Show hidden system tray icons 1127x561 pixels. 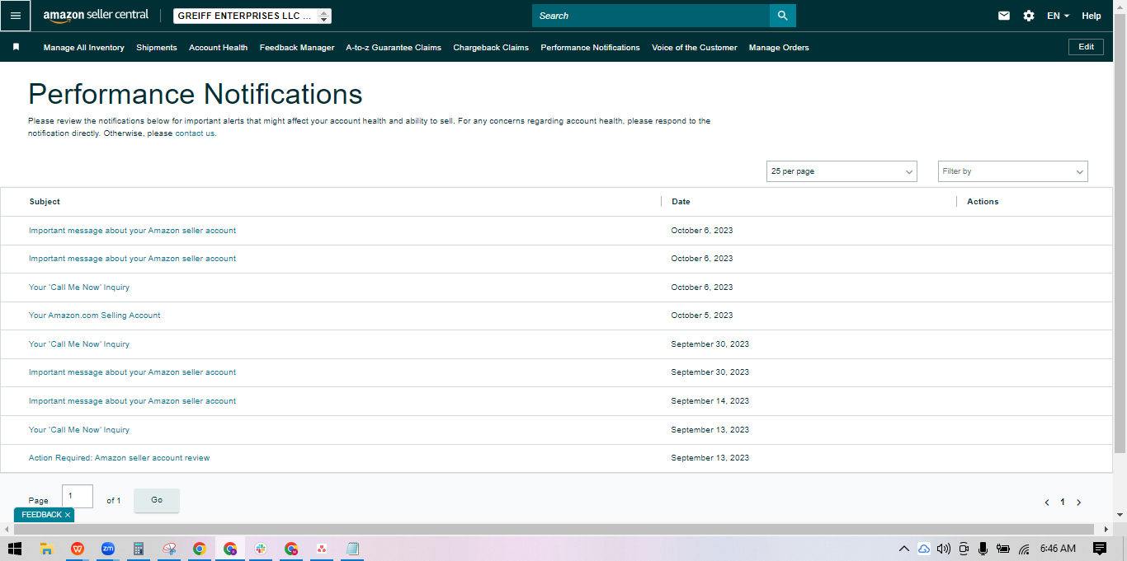(x=904, y=549)
